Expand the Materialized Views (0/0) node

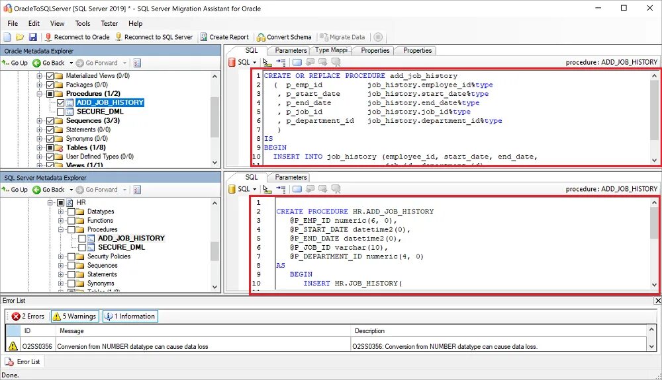39,76
